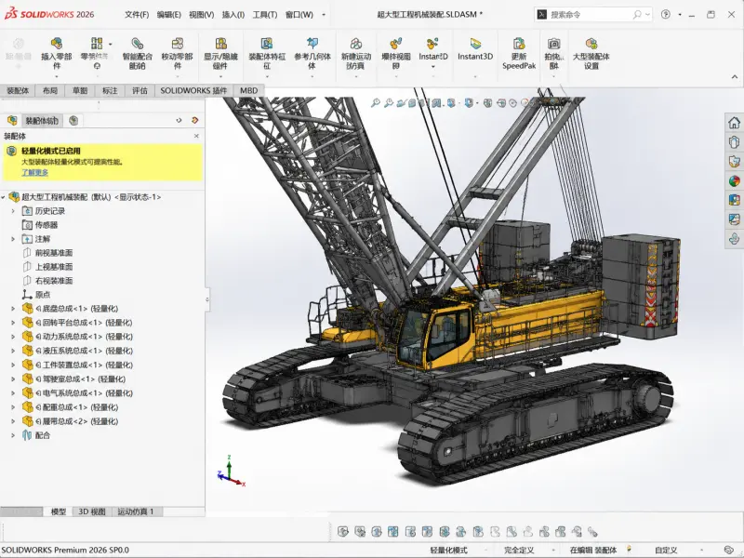Open the 移动零部件 move component tool
The width and height of the screenshot is (744, 558).
[x=178, y=44]
